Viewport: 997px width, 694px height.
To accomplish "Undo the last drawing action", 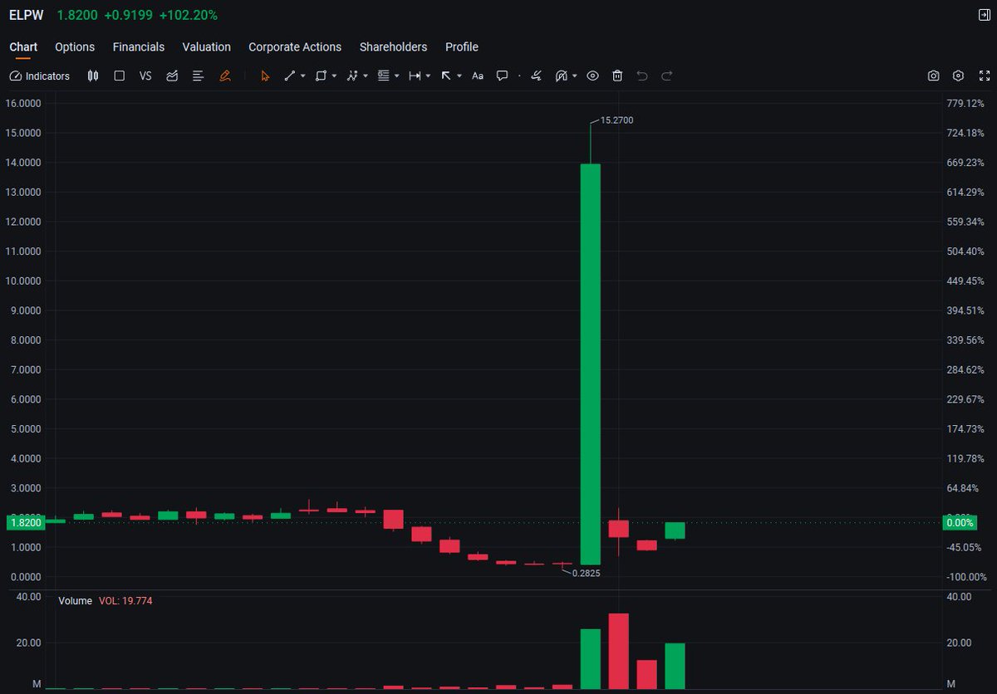I will point(641,76).
